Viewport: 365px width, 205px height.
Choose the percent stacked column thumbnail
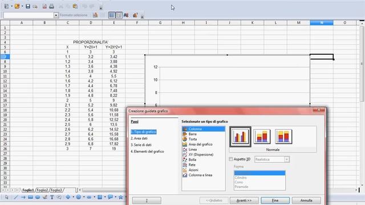point(283,137)
